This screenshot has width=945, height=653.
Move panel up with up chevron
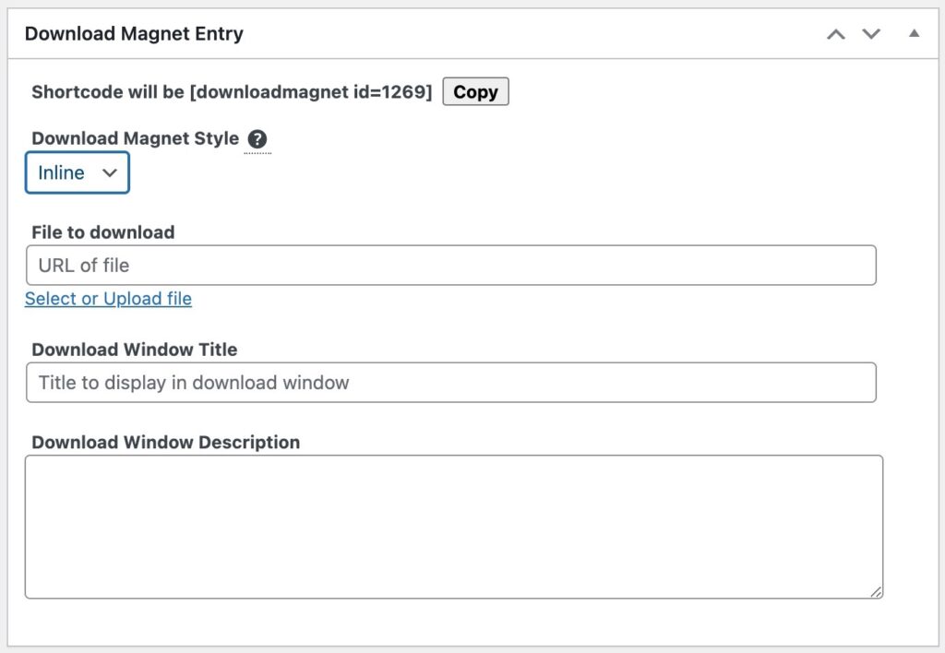pyautogui.click(x=835, y=34)
